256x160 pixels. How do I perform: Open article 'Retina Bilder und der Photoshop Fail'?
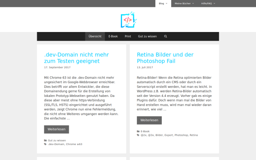[165, 58]
